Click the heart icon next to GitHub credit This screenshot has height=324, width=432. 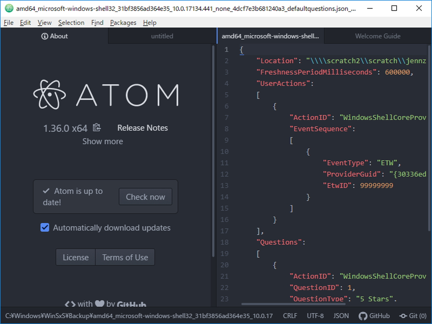pos(100,304)
